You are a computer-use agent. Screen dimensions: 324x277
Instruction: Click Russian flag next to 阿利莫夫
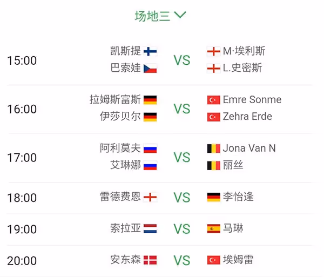click(150, 148)
